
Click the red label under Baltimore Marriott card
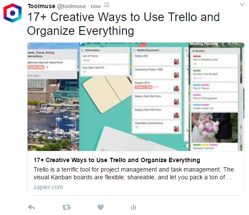(x=36, y=67)
